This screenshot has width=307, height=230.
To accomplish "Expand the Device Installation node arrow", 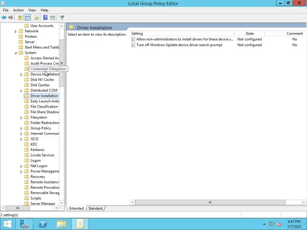I will point(21,75).
